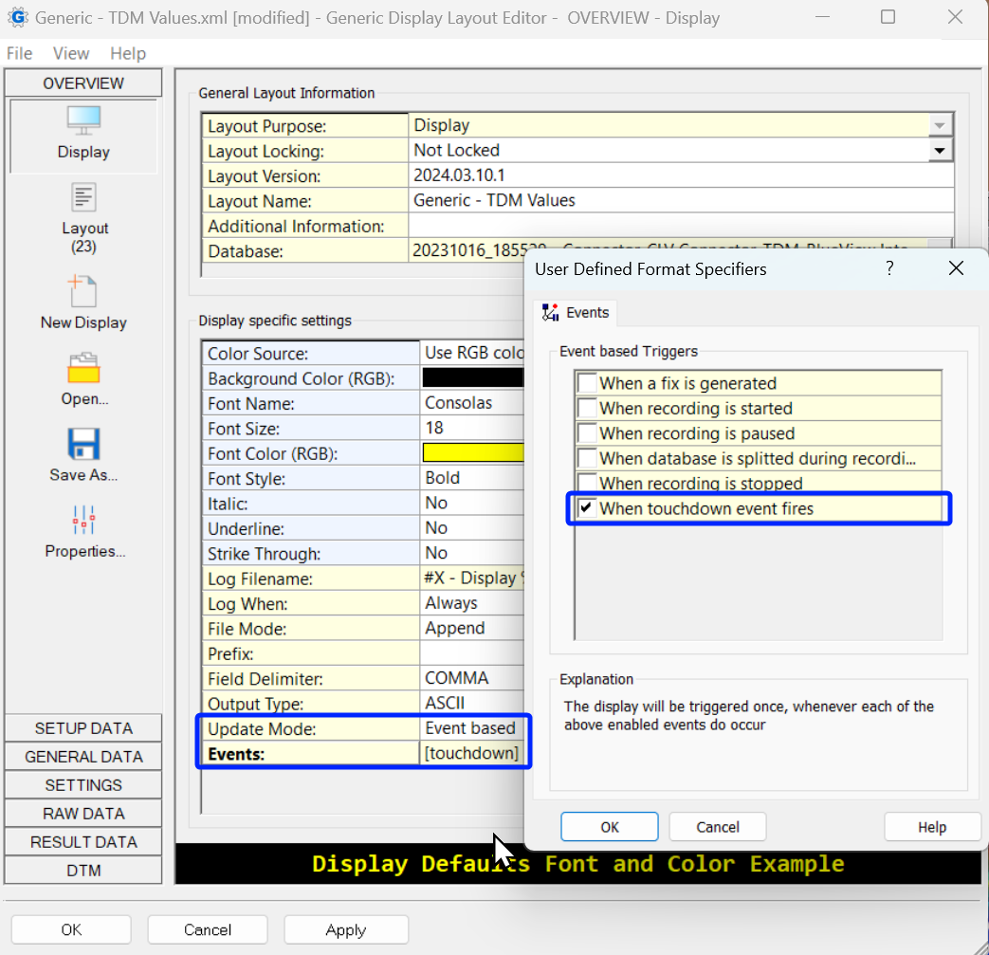Switch to the Events tab

coord(576,312)
